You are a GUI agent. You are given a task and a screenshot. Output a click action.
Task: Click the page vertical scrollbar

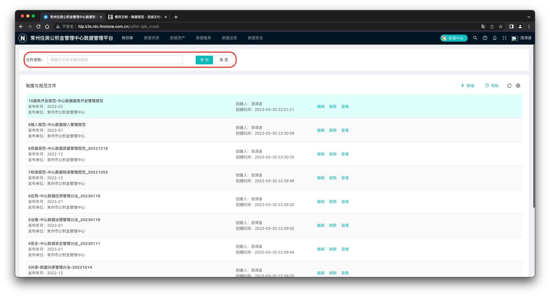tap(534, 126)
